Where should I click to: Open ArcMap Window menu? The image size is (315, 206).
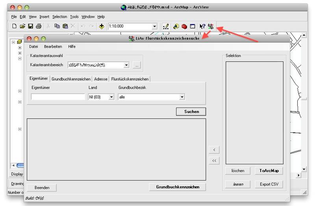(x=88, y=17)
